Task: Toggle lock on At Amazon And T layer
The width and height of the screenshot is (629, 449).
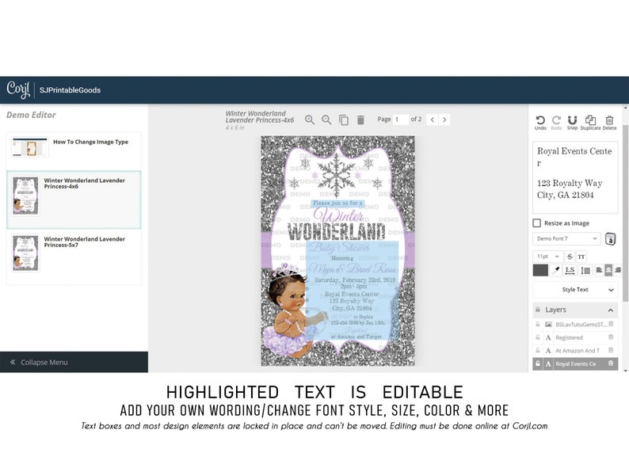Action: 538,350
